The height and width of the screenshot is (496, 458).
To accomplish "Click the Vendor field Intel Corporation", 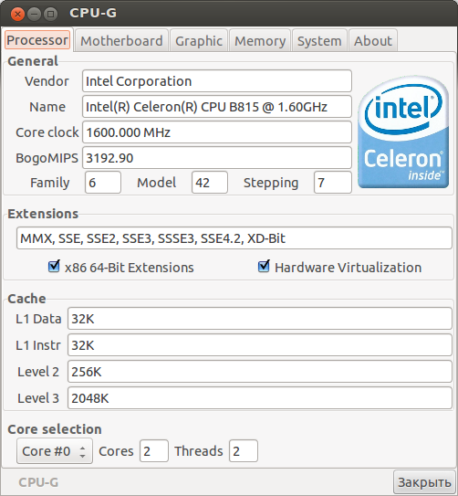I will tap(217, 81).
